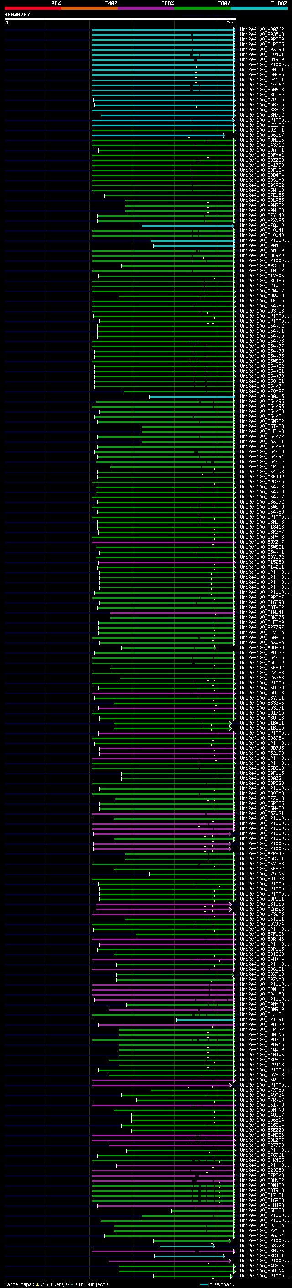This screenshot has height=1288, width=292.
Task: Select the UniRef100_O81919 label
Action: pyautogui.click(x=262, y=59)
